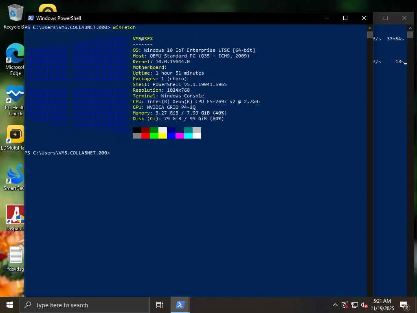
Task: Click the 'Host: QEMU Standard PC' line
Action: tap(191, 56)
